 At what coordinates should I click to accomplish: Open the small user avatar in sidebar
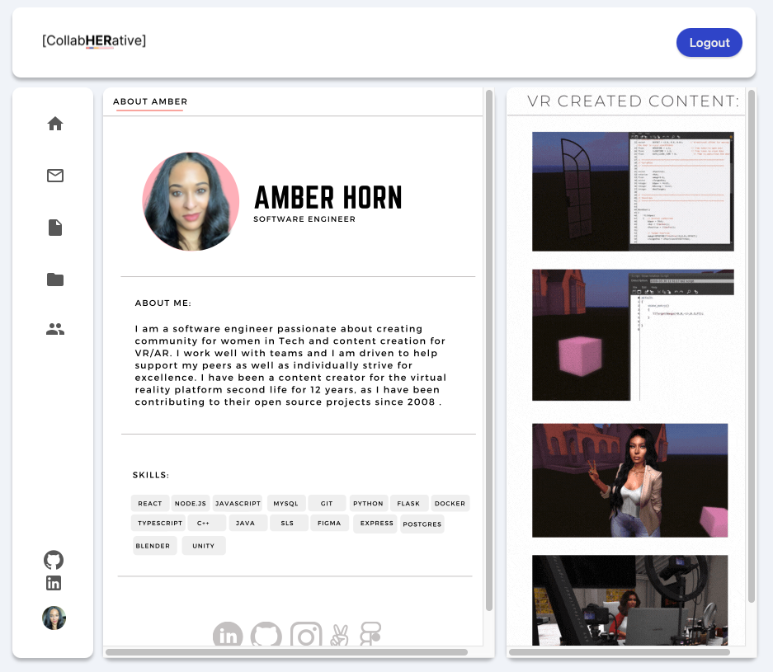tap(54, 618)
